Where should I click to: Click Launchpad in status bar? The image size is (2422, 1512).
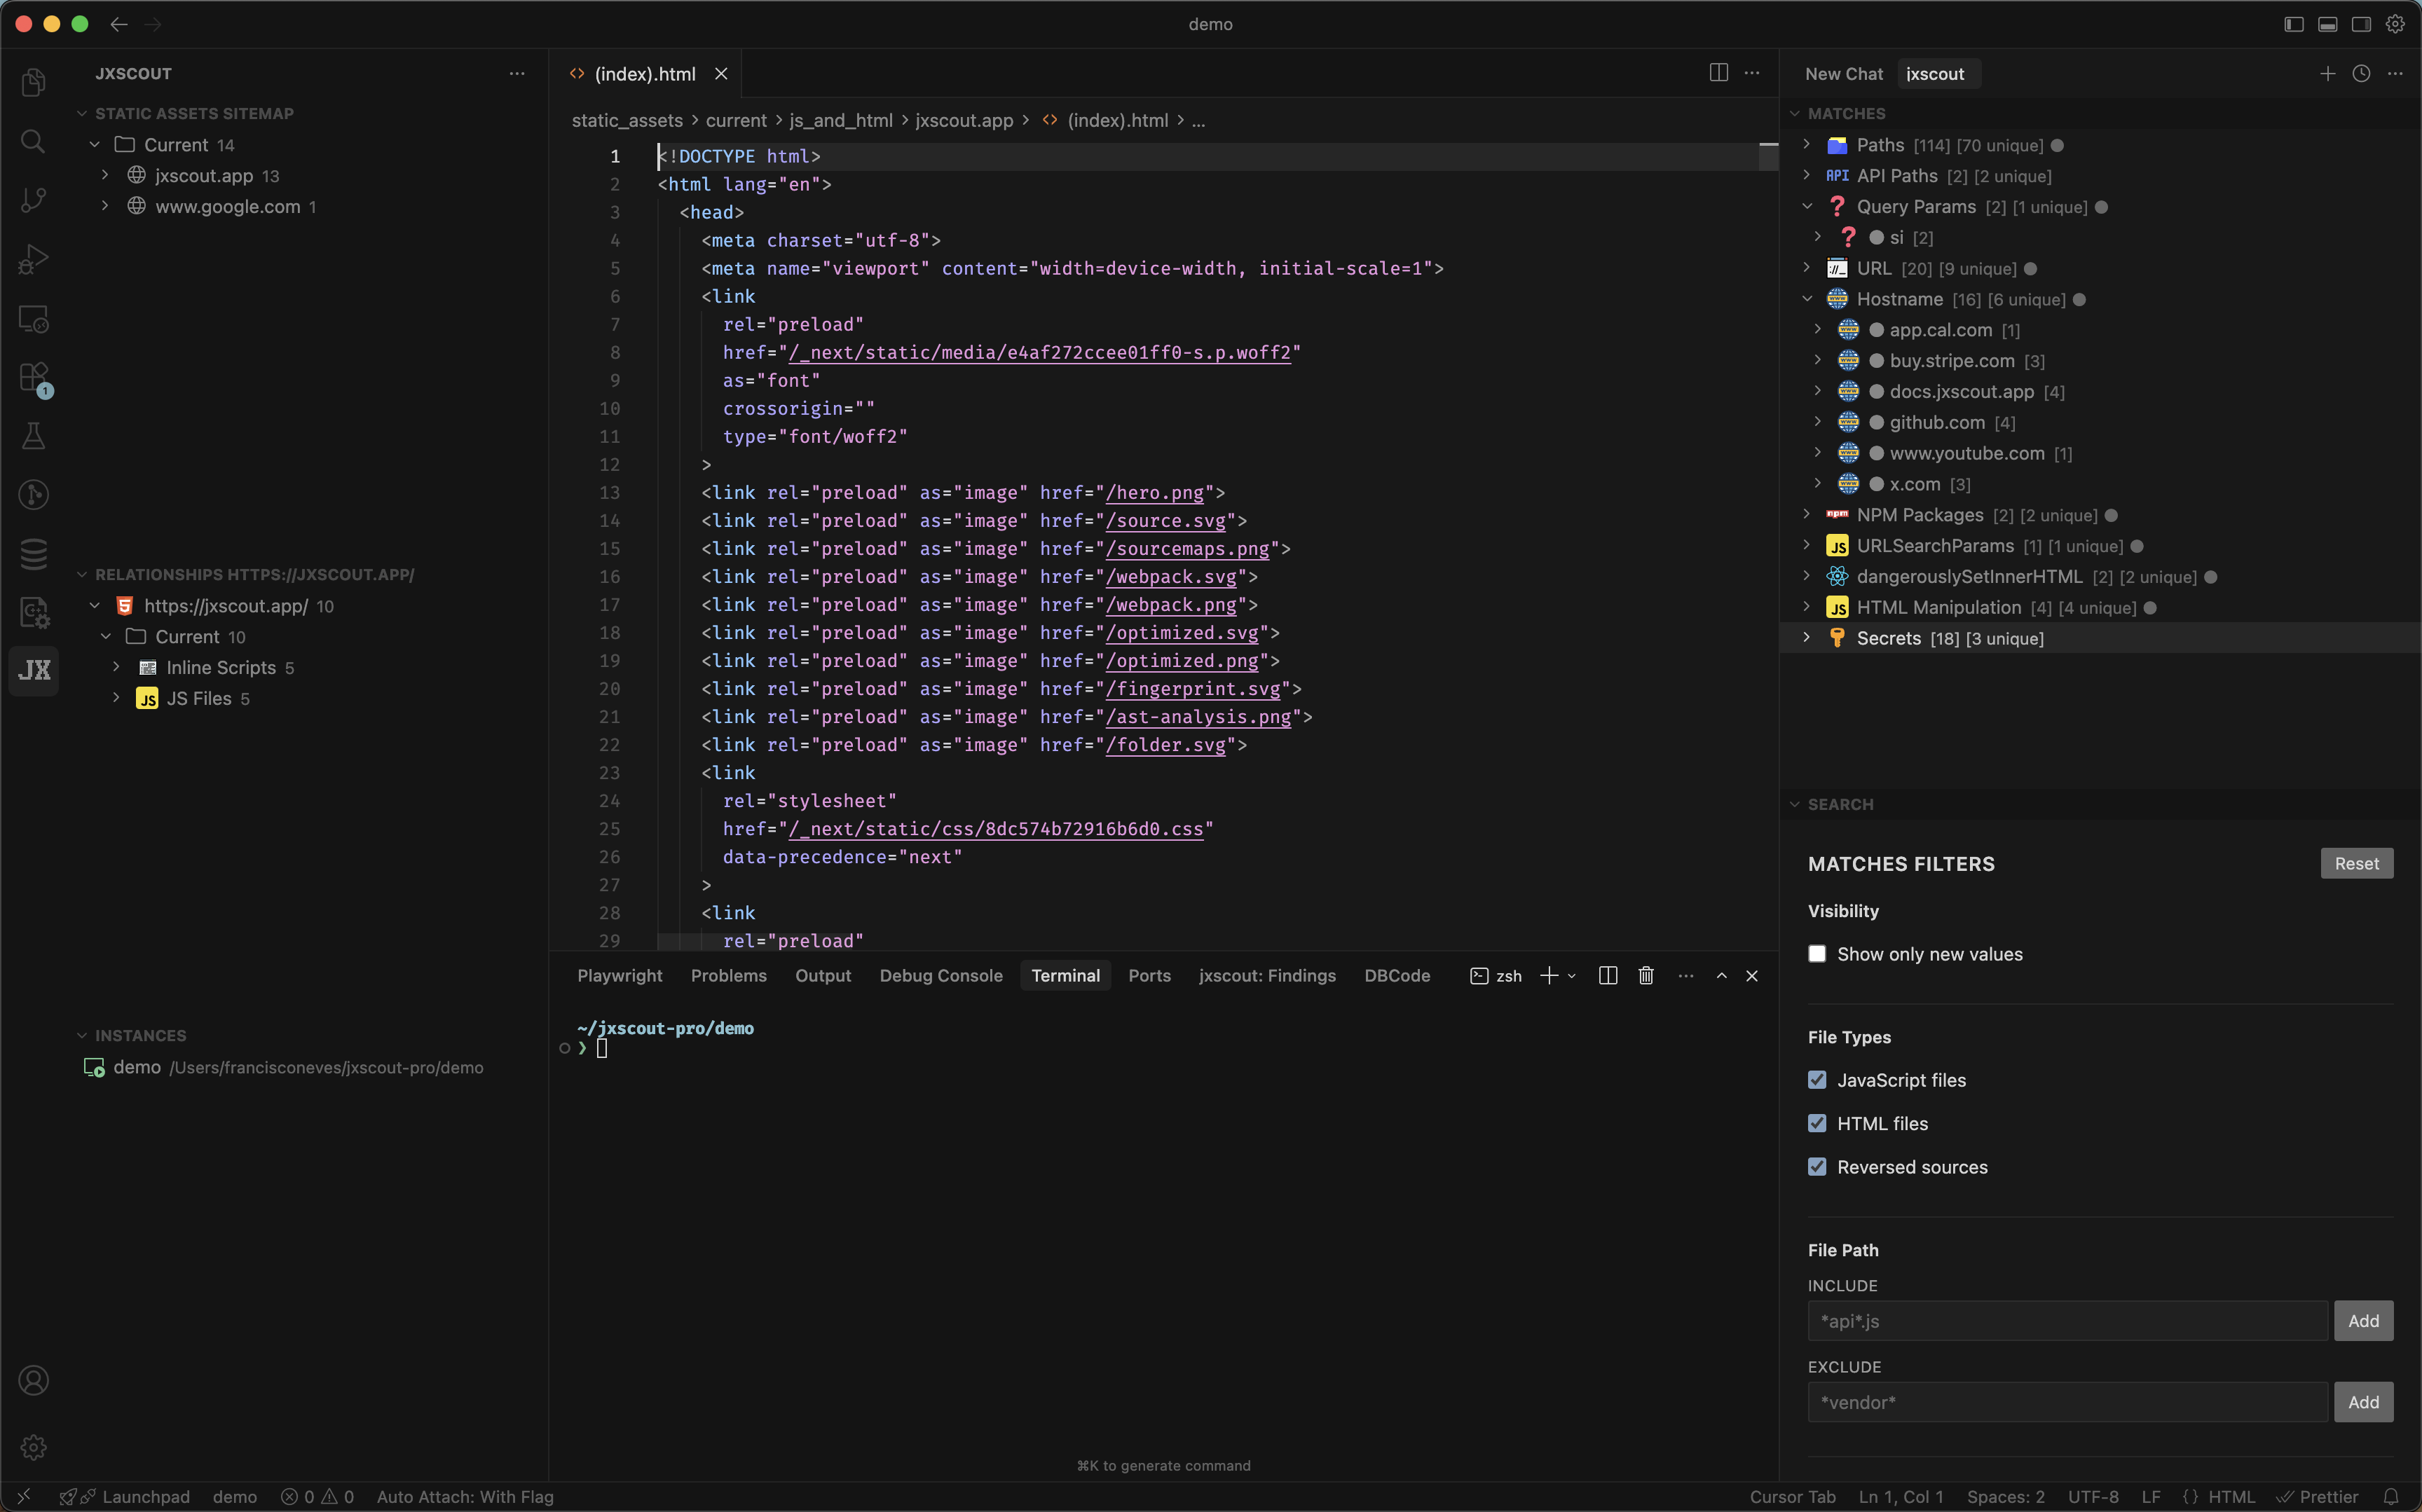(146, 1497)
